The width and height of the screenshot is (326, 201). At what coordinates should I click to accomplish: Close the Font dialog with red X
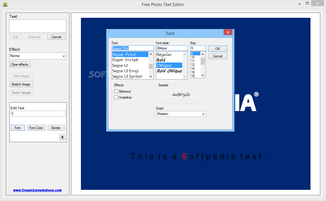(228, 32)
